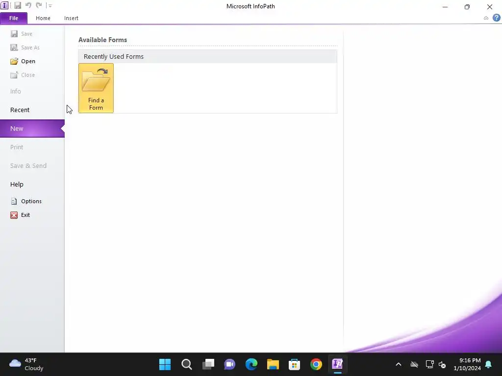The width and height of the screenshot is (502, 376).
Task: Select the Recent section
Action: coord(20,110)
